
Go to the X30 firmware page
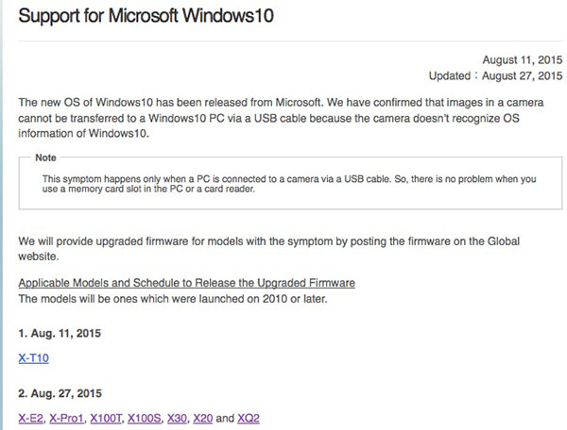pos(177,418)
